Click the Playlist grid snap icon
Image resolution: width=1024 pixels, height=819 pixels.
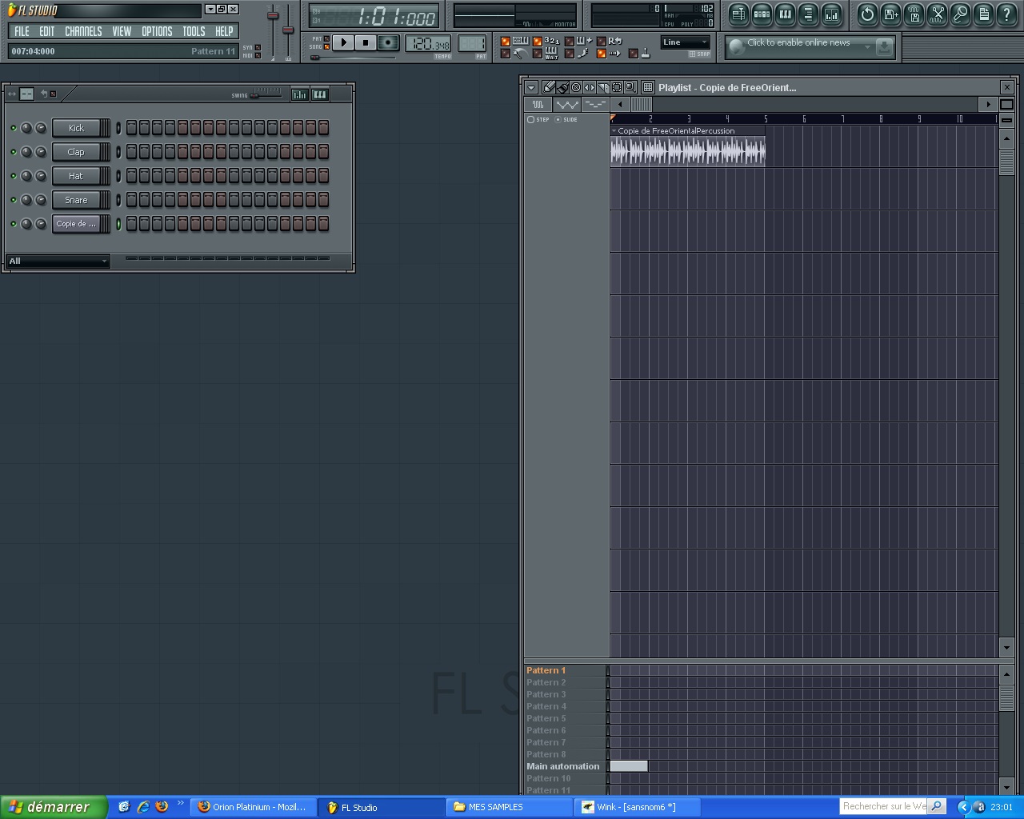648,87
